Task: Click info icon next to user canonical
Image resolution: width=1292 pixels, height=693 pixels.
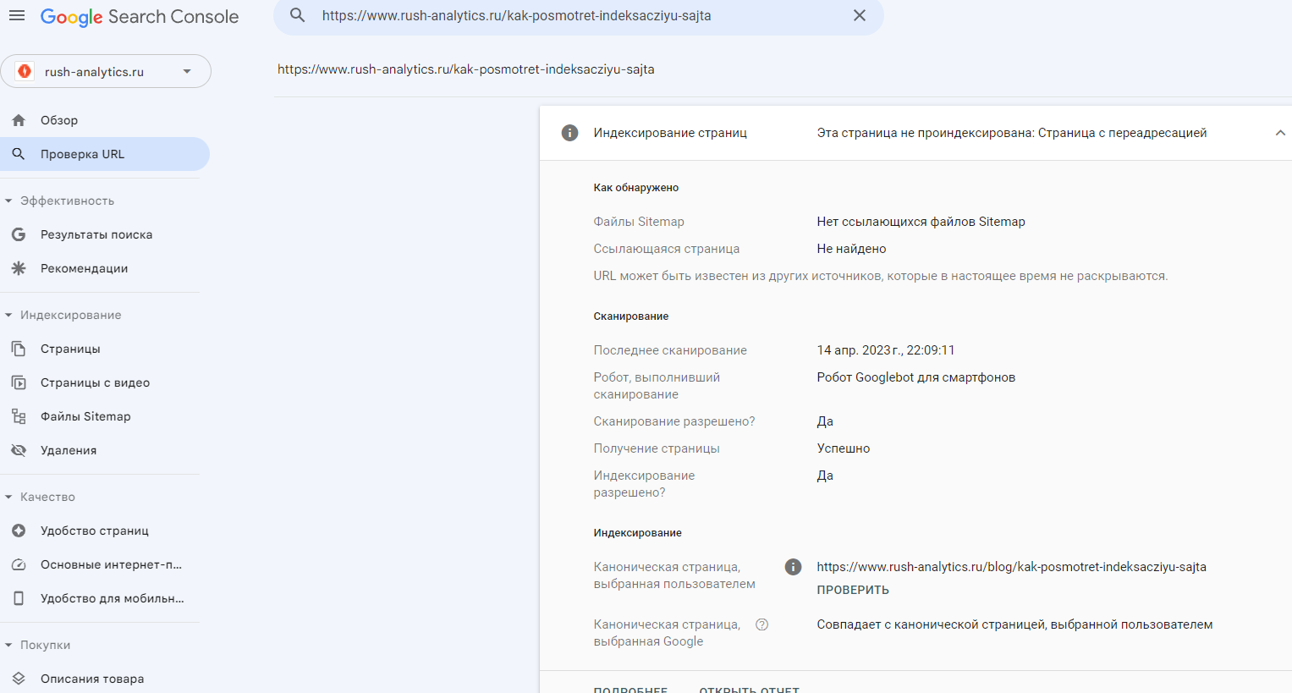Action: 793,567
